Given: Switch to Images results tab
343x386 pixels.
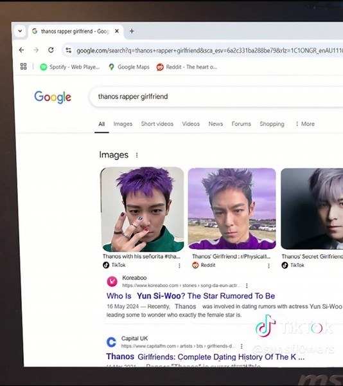Looking at the screenshot, I should (x=123, y=124).
